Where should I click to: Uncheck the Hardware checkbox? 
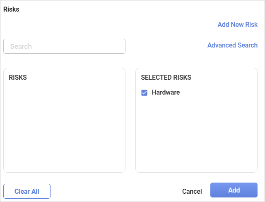click(x=145, y=93)
